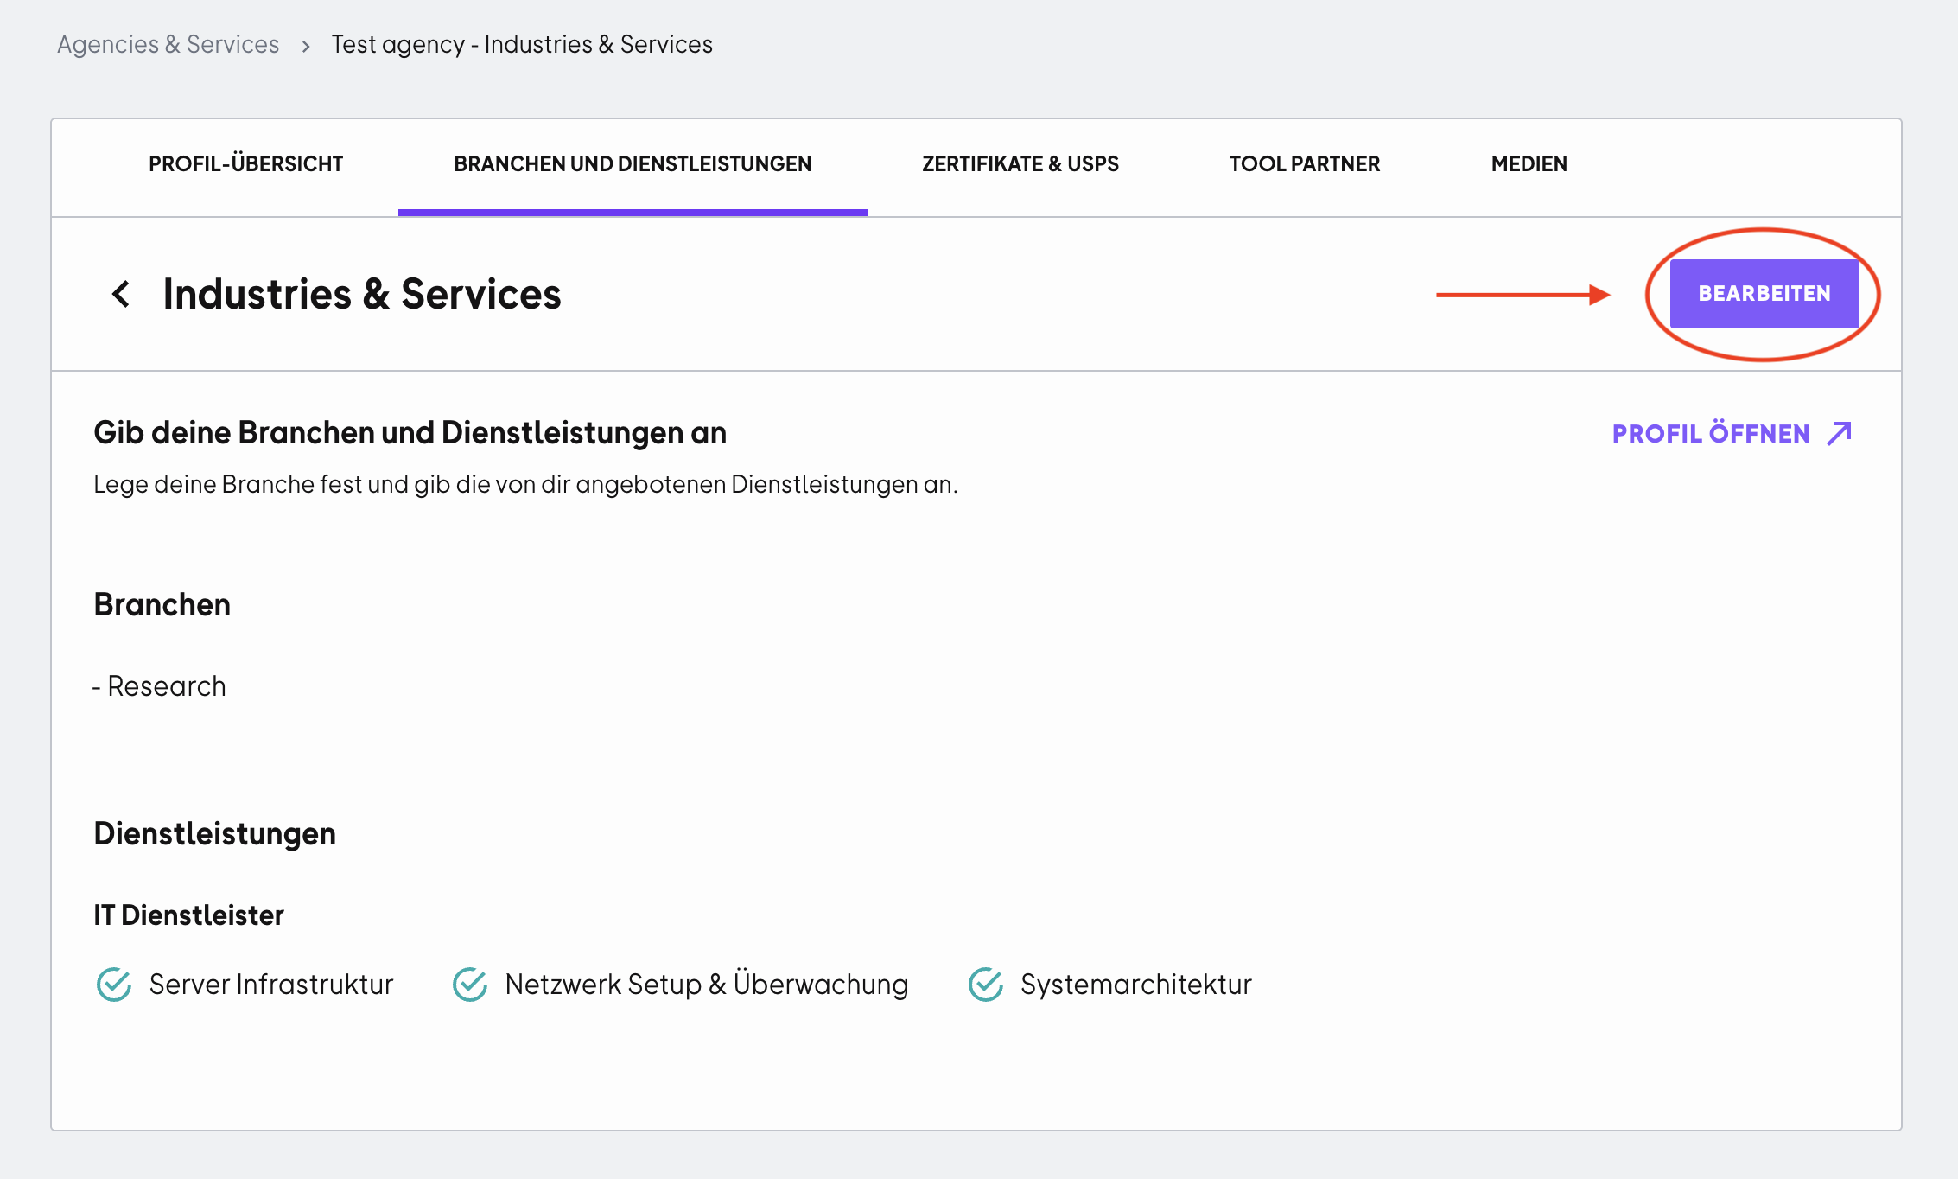The height and width of the screenshot is (1179, 1958).
Task: Click the IT Dienstleister subheading
Action: click(x=188, y=915)
